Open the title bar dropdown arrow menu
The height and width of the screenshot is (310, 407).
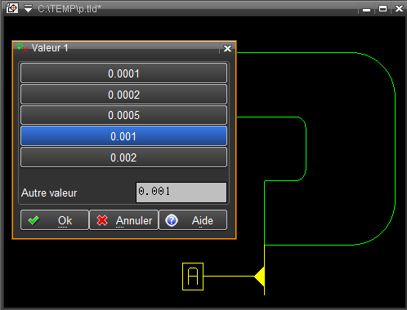coord(28,8)
